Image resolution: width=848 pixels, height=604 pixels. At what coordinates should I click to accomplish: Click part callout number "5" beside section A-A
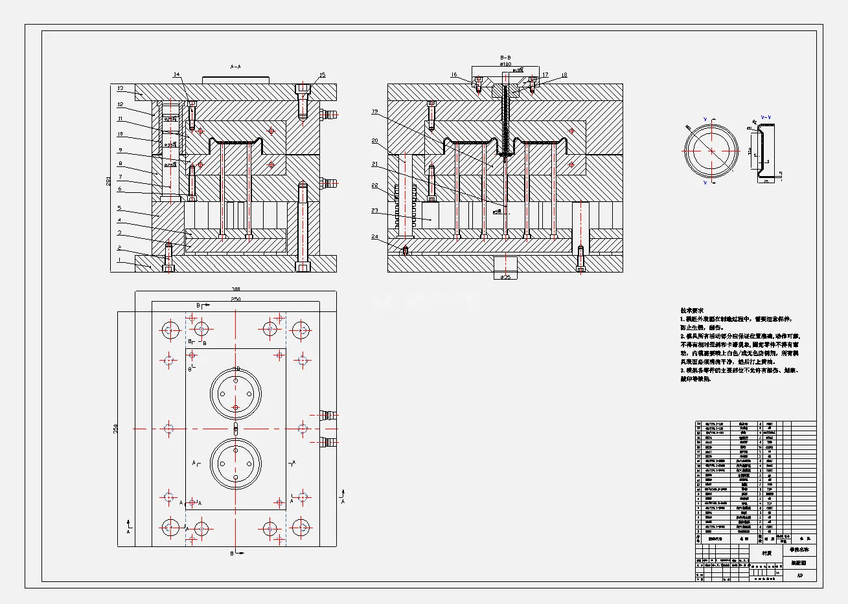119,208
